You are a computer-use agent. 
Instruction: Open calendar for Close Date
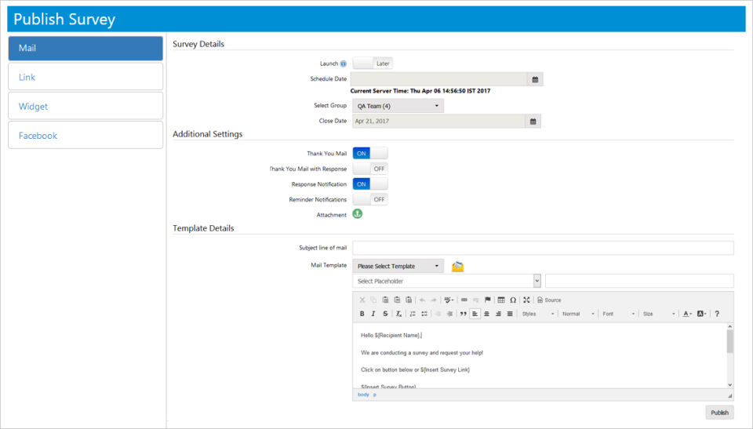coord(533,121)
